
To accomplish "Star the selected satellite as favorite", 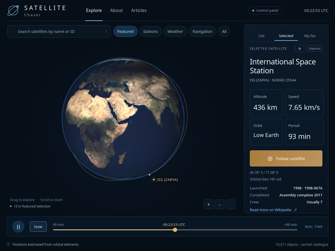I will [x=300, y=49].
